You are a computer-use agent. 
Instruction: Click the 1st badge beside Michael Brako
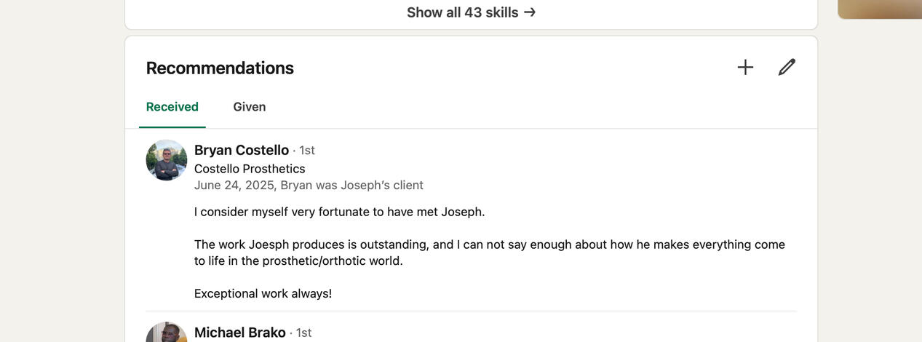[x=303, y=333]
